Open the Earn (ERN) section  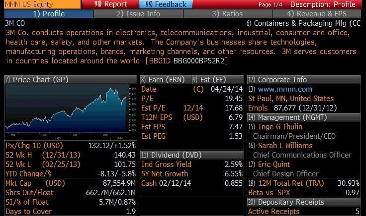(163, 79)
